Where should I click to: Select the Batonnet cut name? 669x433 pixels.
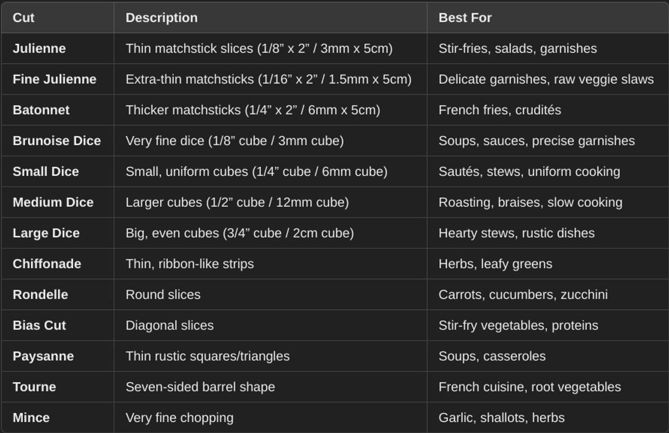point(41,110)
